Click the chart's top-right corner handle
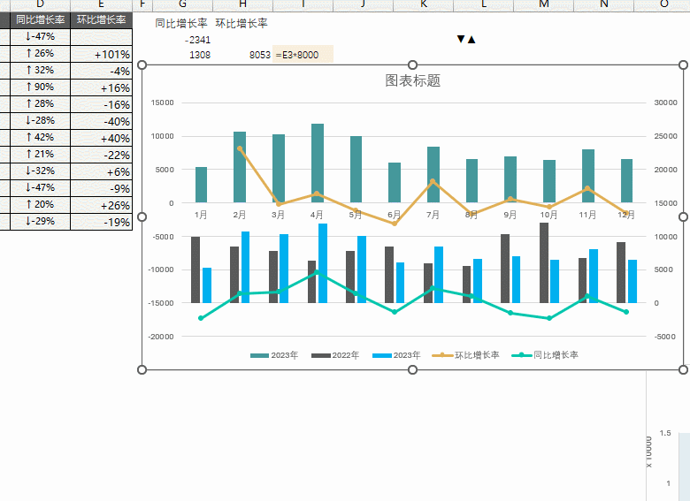This screenshot has width=690, height=501. [x=683, y=65]
